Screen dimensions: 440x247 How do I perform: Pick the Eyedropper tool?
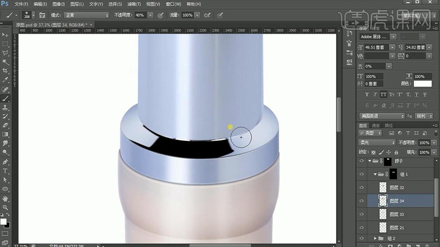[x=5, y=80]
